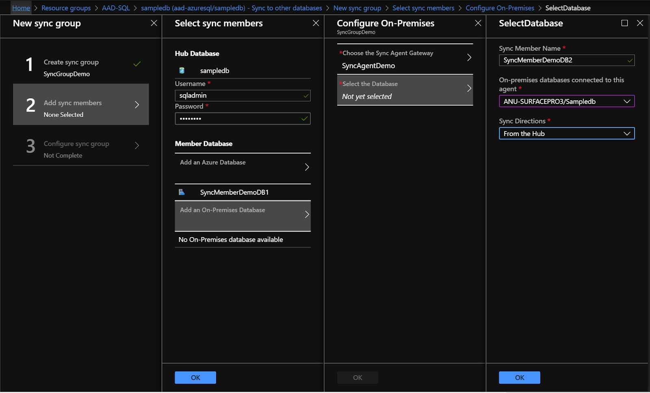
Task: Go to Configure On-Premises breadcrumb
Action: pos(500,8)
